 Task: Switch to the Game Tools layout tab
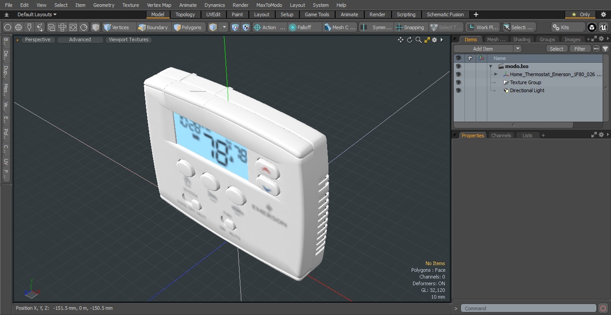pos(317,15)
